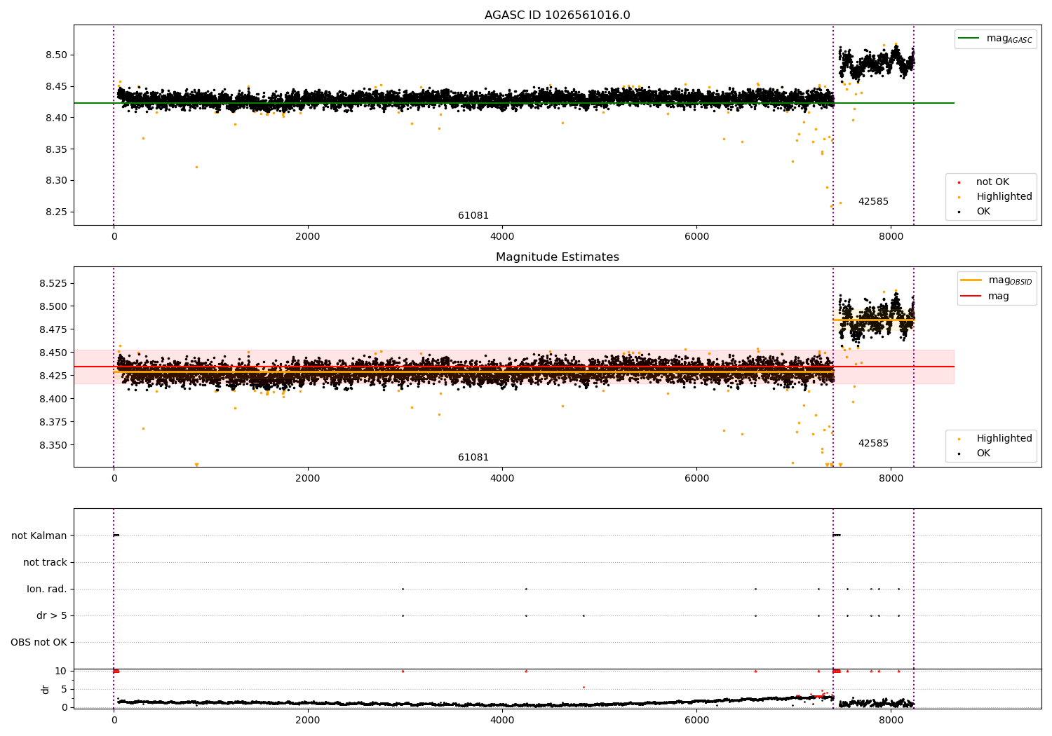Screen dimensions: 1052x736
Task: Click the red line sample beside "mag"
Action: [971, 297]
